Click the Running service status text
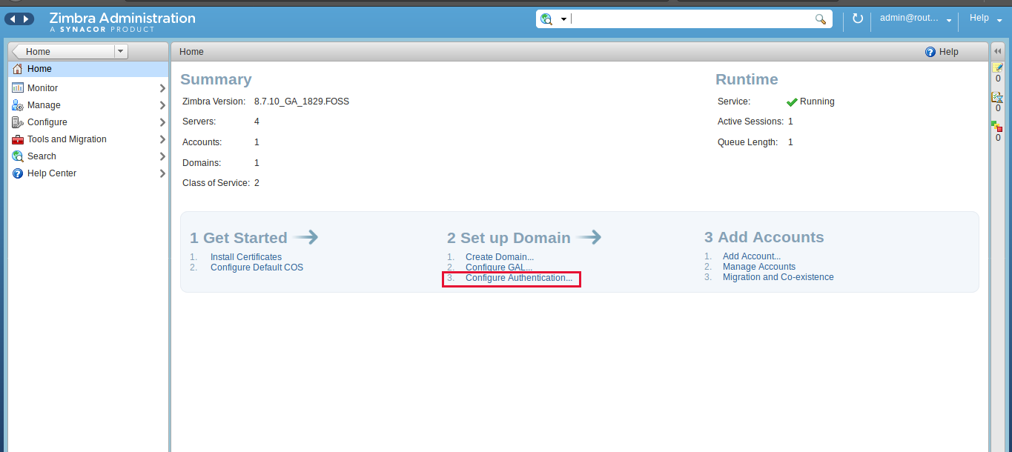This screenshot has width=1012, height=452. coord(817,102)
